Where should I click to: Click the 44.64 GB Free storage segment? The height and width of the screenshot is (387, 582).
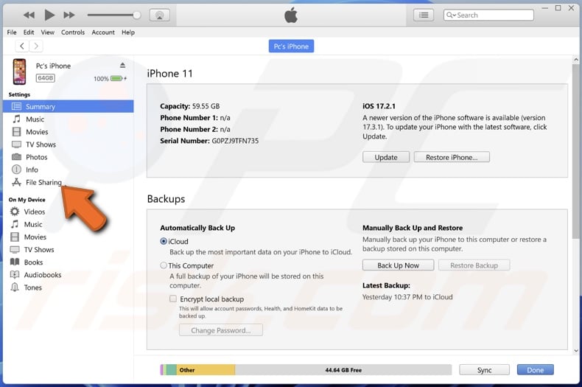343,370
